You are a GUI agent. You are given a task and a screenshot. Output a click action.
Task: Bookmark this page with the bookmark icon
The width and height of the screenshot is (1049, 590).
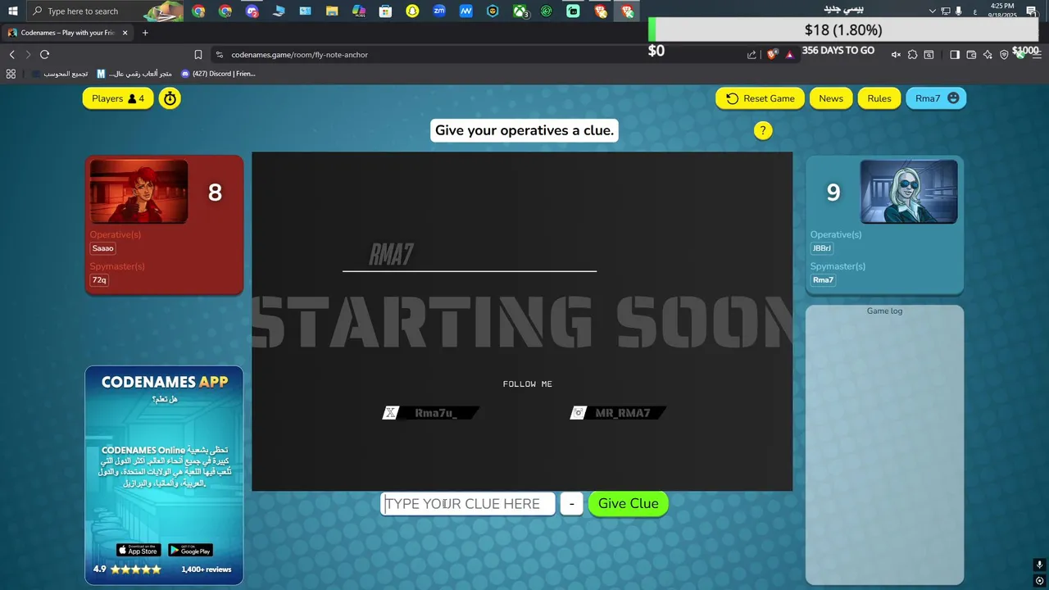pyautogui.click(x=198, y=54)
